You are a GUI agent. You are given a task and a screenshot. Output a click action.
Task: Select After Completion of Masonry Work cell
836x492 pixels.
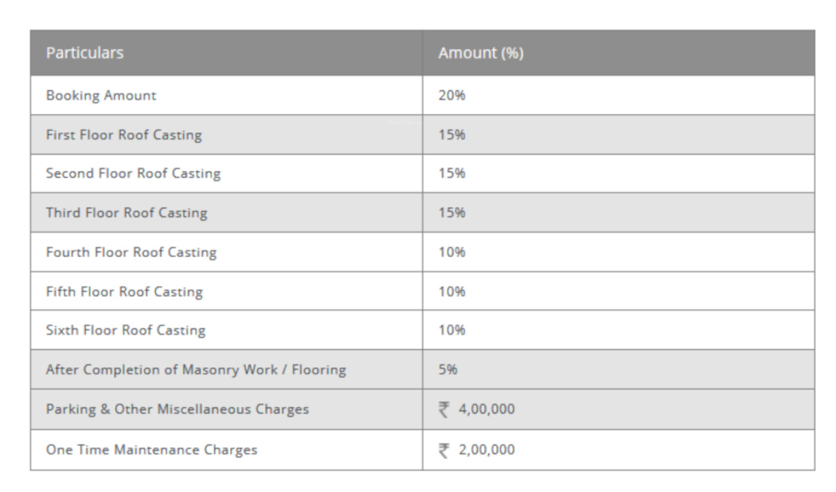tap(196, 370)
